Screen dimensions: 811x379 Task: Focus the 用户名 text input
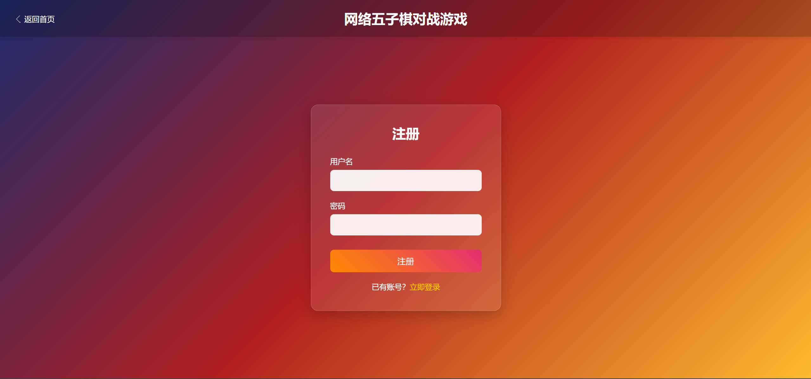tap(406, 180)
